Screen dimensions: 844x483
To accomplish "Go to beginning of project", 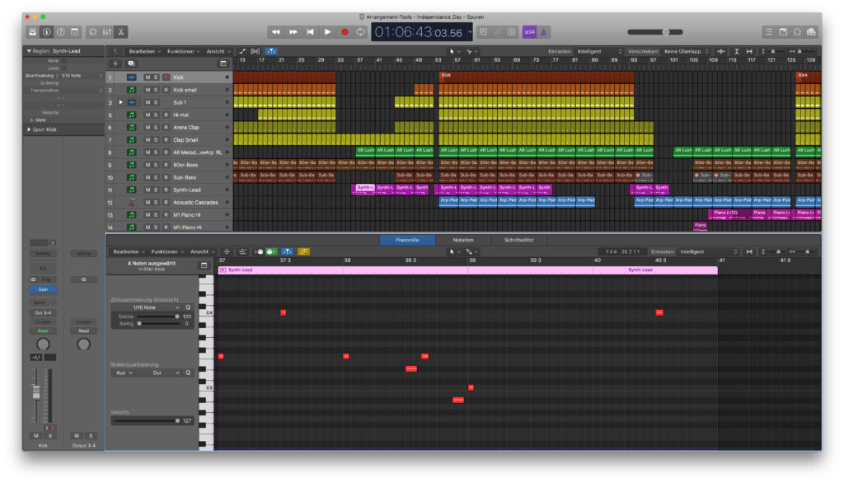I will (x=310, y=32).
